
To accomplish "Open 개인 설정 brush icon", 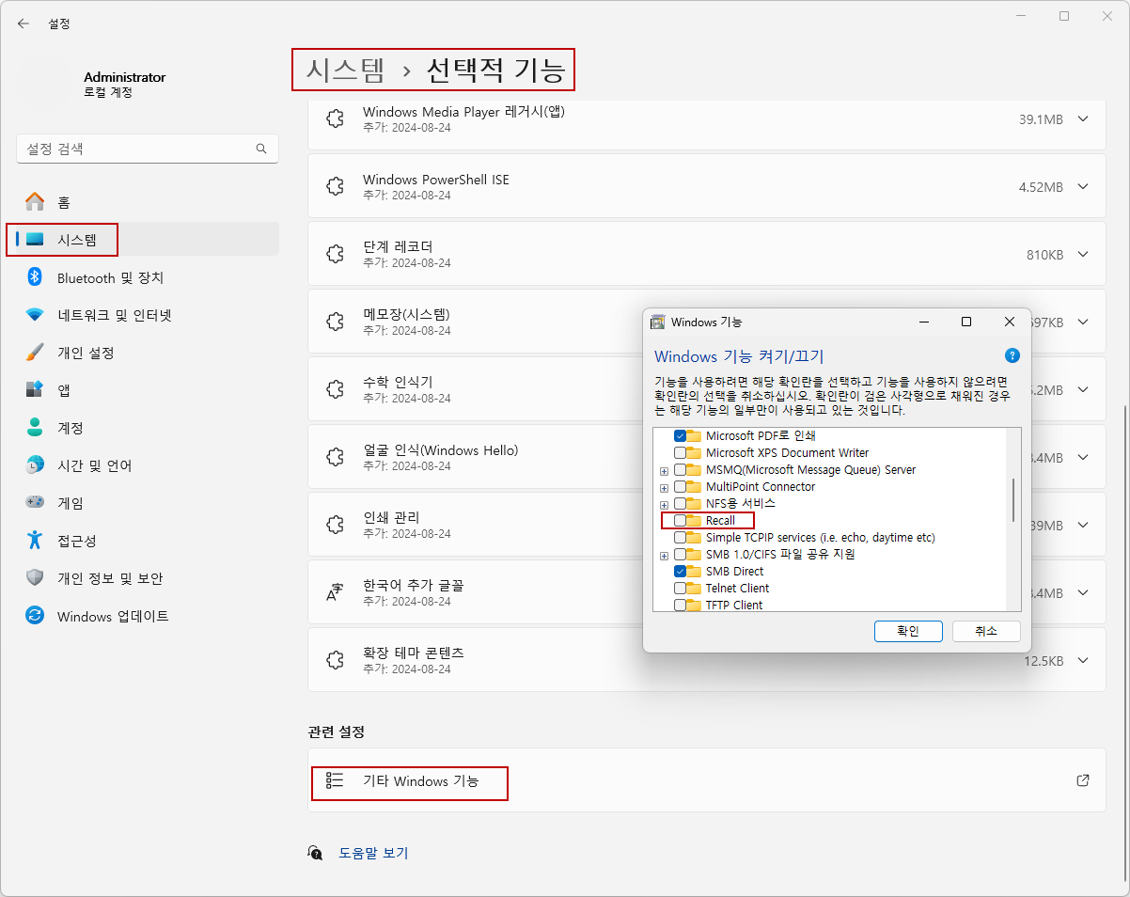I will click(x=35, y=353).
